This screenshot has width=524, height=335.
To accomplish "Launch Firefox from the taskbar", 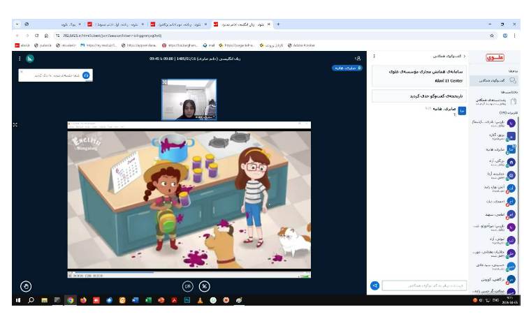I will point(83,300).
